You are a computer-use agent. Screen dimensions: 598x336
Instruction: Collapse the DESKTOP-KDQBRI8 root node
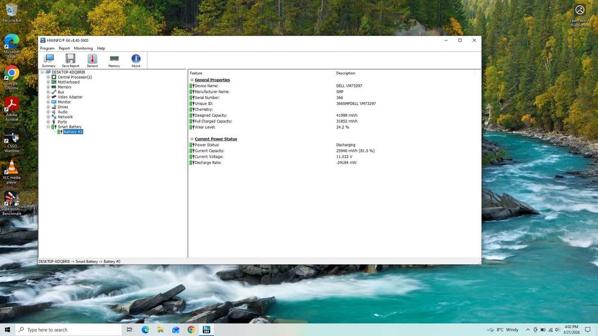coord(42,72)
